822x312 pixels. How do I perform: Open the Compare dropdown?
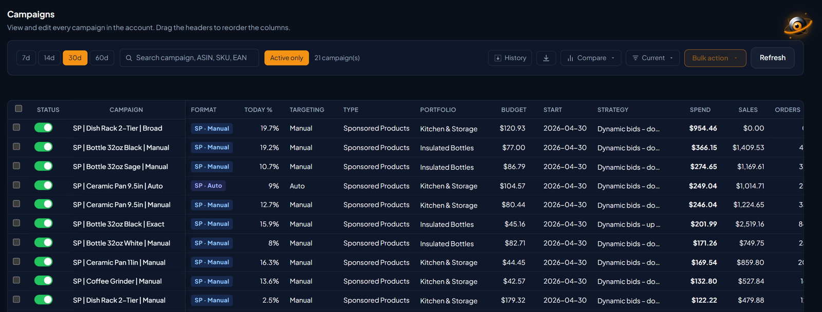(591, 58)
